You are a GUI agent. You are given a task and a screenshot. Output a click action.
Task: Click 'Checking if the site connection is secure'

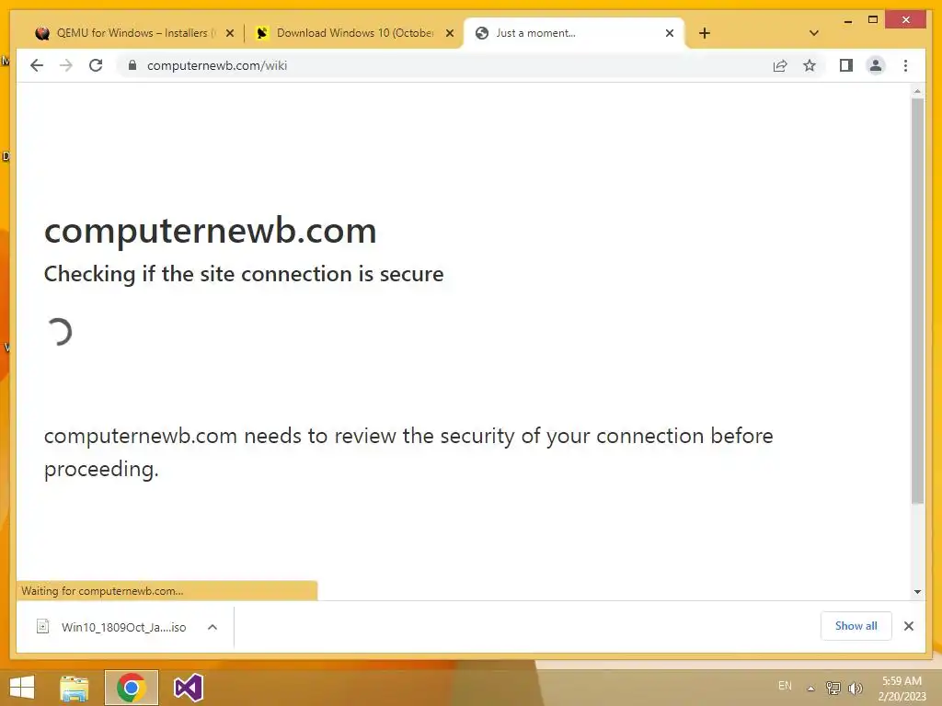[x=244, y=274]
